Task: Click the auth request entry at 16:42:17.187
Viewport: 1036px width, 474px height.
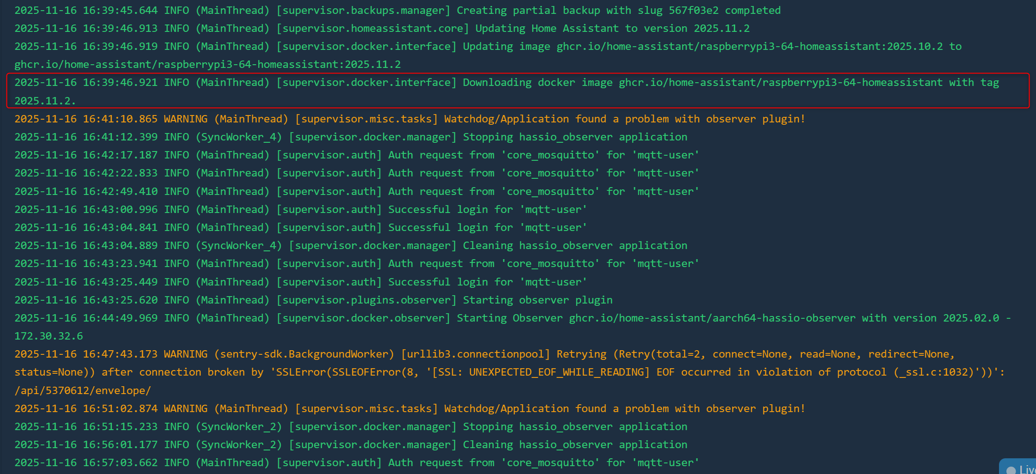Action: click(356, 155)
